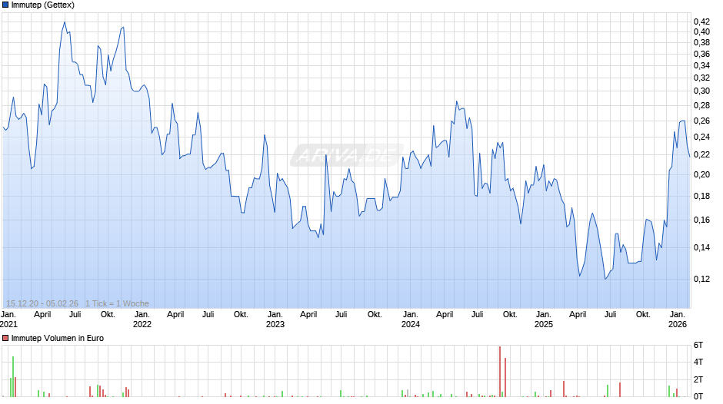This screenshot has height=404, width=723.
Task: Click the 'Jan. 2023' time axis label
Action: tap(275, 320)
